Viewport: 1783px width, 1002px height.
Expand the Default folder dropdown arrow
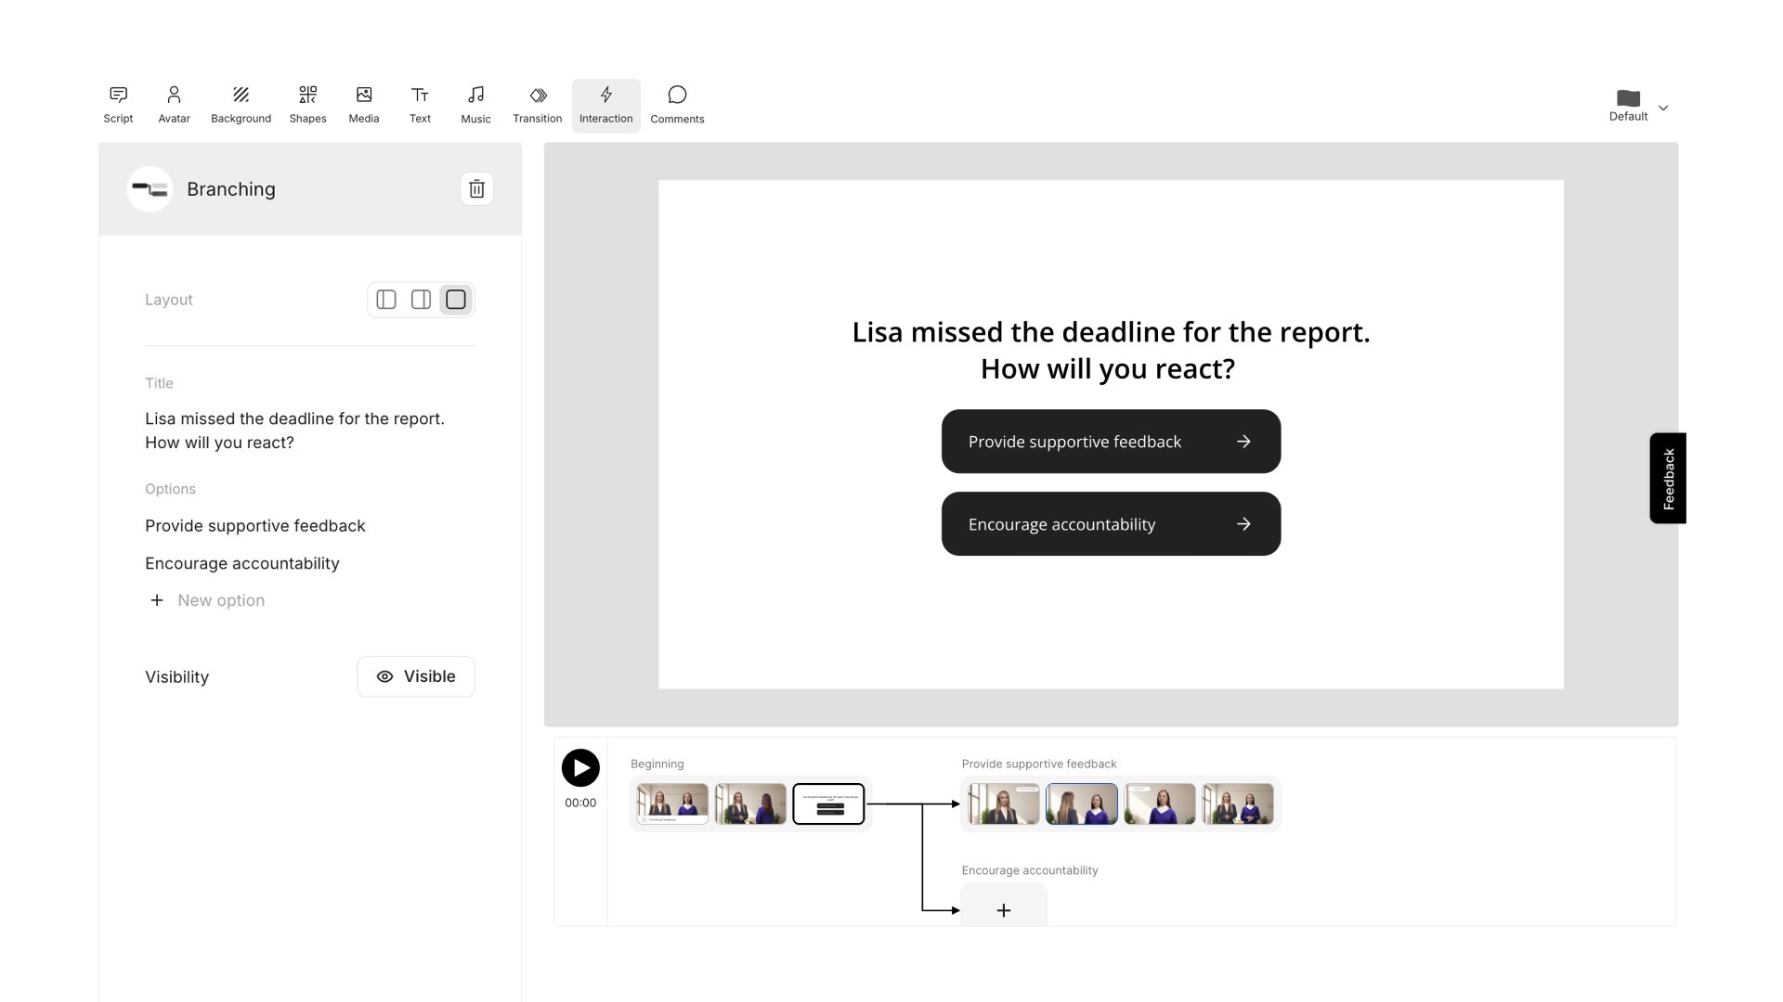point(1663,108)
